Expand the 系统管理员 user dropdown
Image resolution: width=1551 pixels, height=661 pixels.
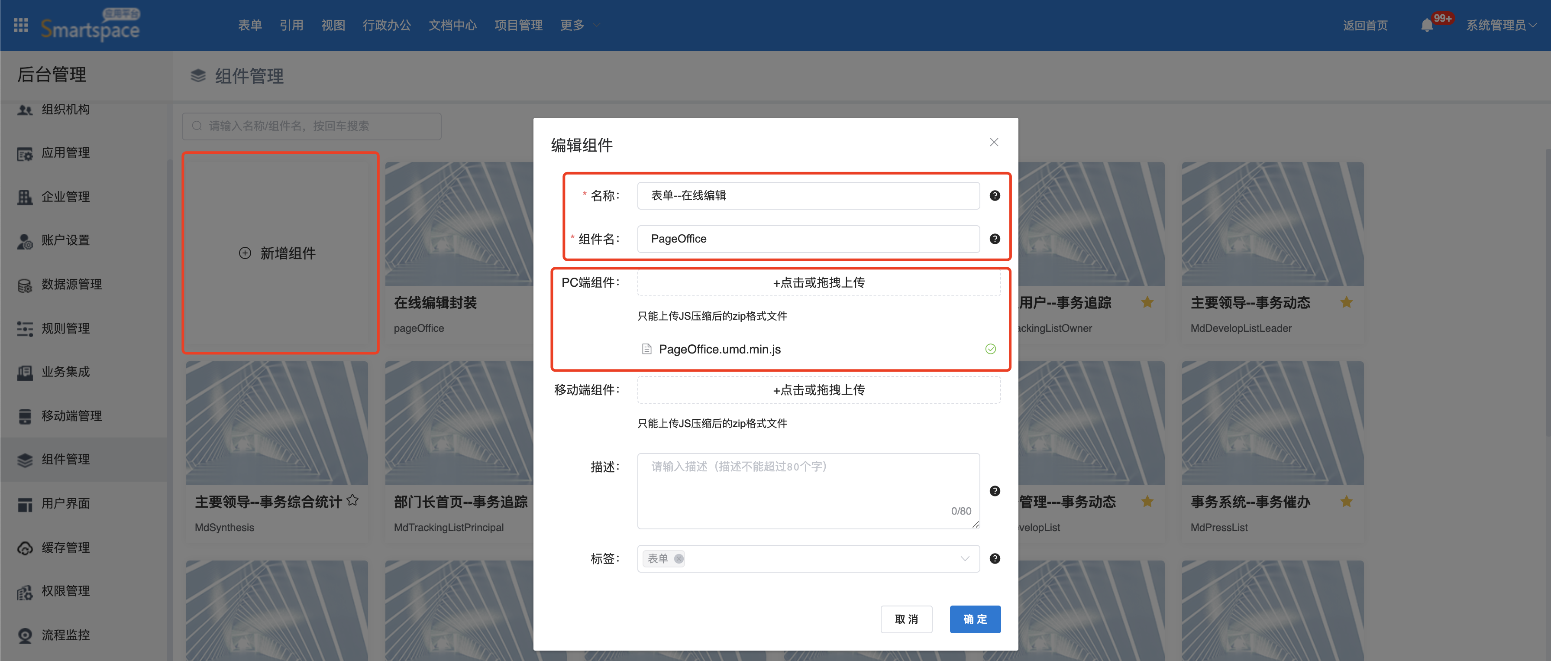click(x=1501, y=25)
